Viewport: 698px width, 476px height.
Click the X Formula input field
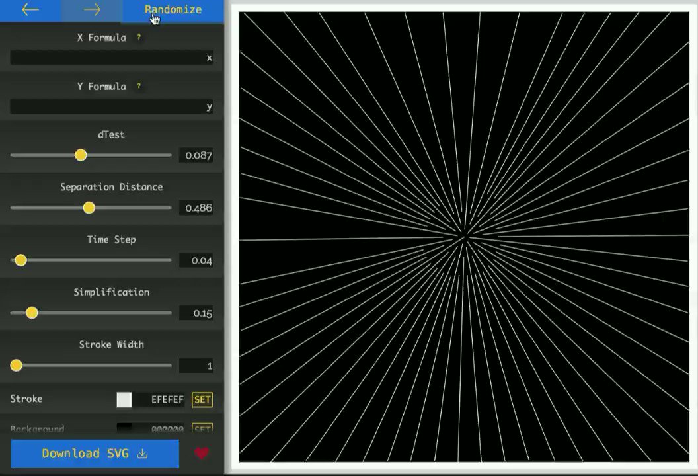(111, 58)
